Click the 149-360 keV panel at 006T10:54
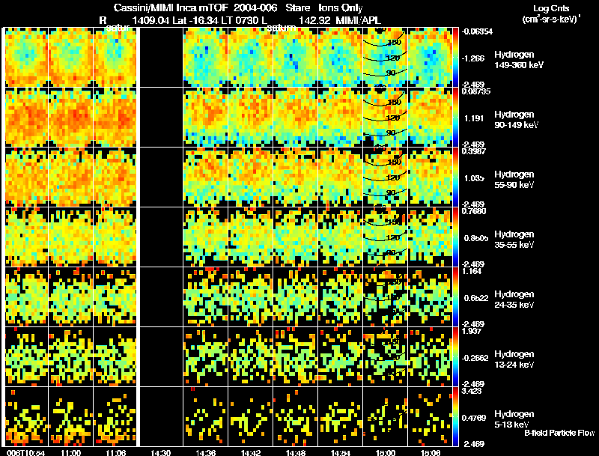The image size is (599, 456). tap(27, 58)
